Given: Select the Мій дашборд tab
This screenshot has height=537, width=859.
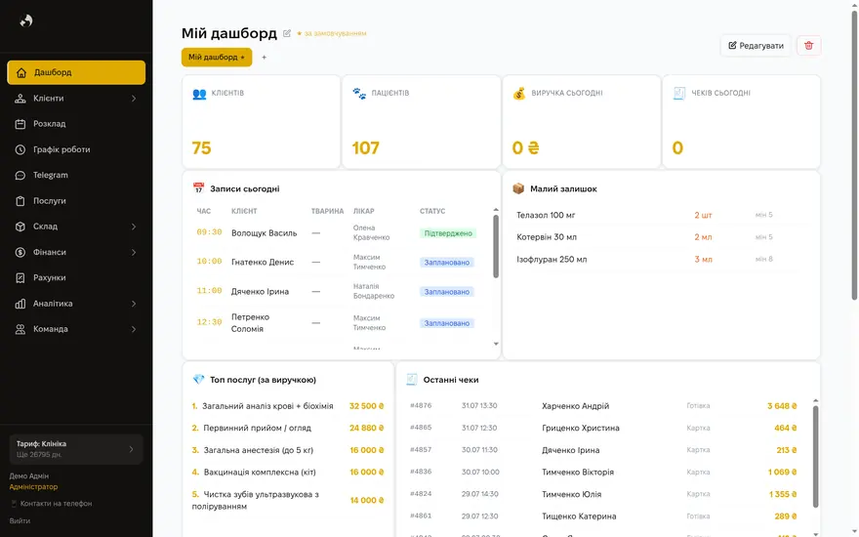Looking at the screenshot, I should pos(217,57).
